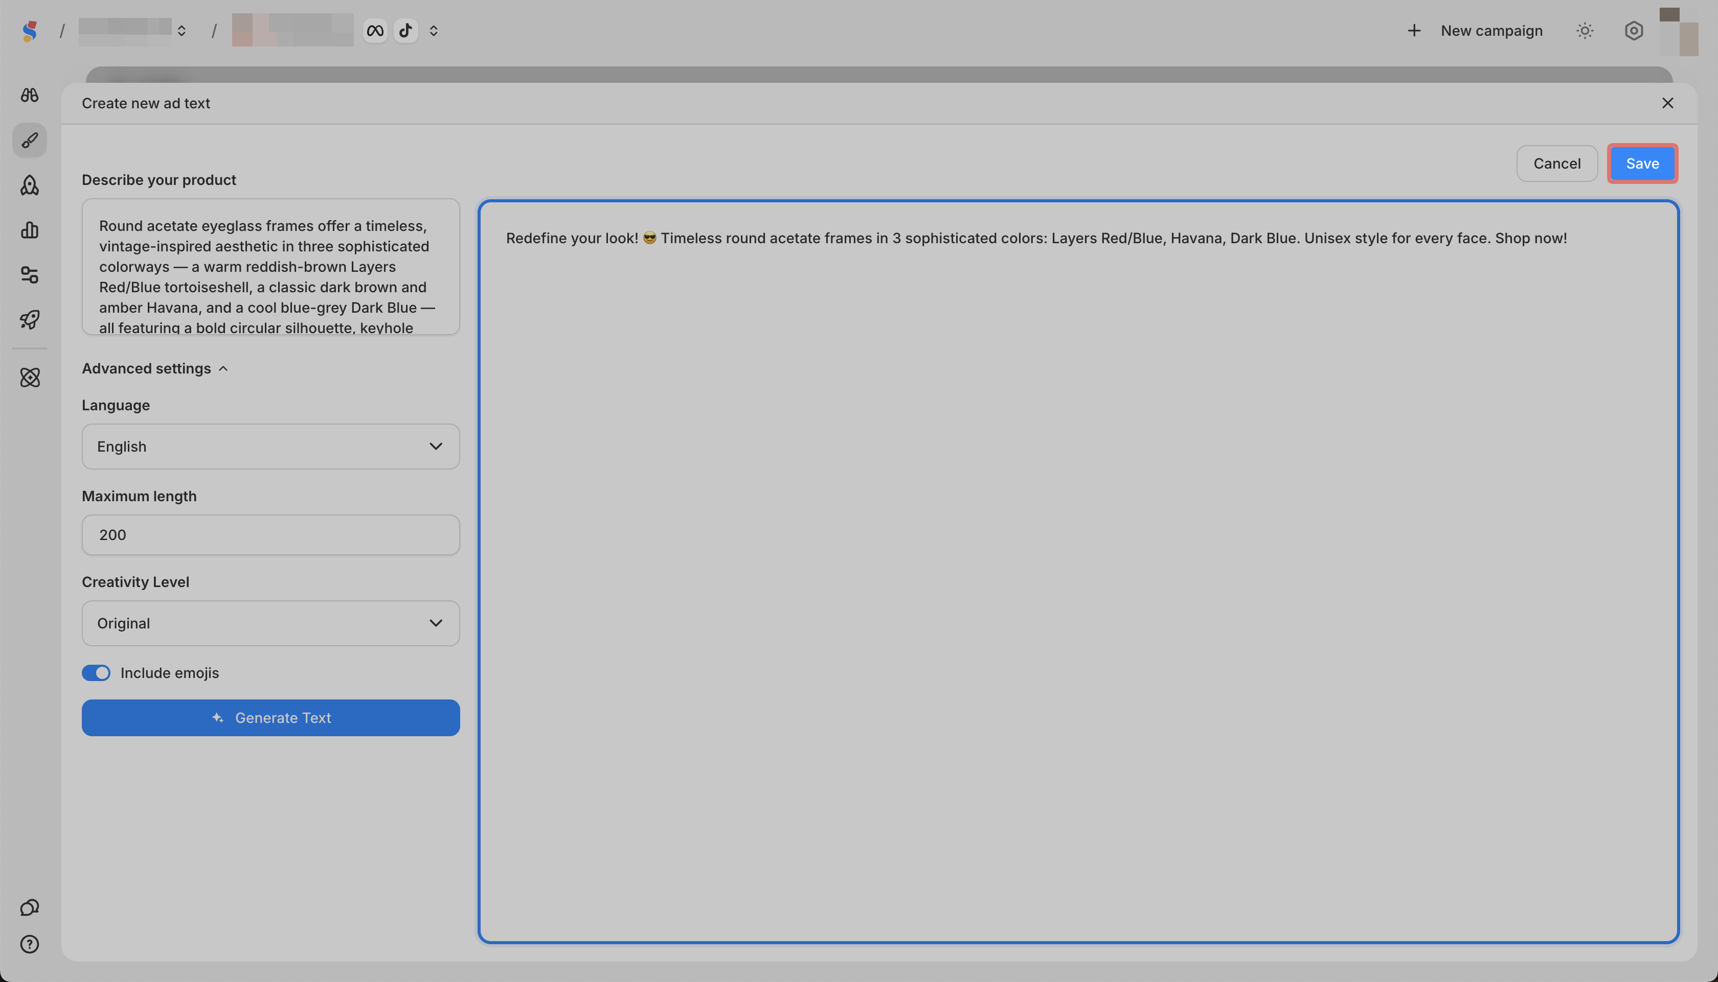Viewport: 1718px width, 982px height.
Task: Click the Cancel button
Action: pos(1557,163)
